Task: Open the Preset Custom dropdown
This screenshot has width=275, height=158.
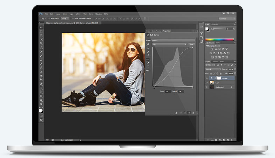Action: pyautogui.click(x=173, y=40)
